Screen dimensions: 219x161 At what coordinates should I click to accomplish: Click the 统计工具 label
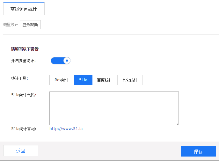tap(19, 78)
